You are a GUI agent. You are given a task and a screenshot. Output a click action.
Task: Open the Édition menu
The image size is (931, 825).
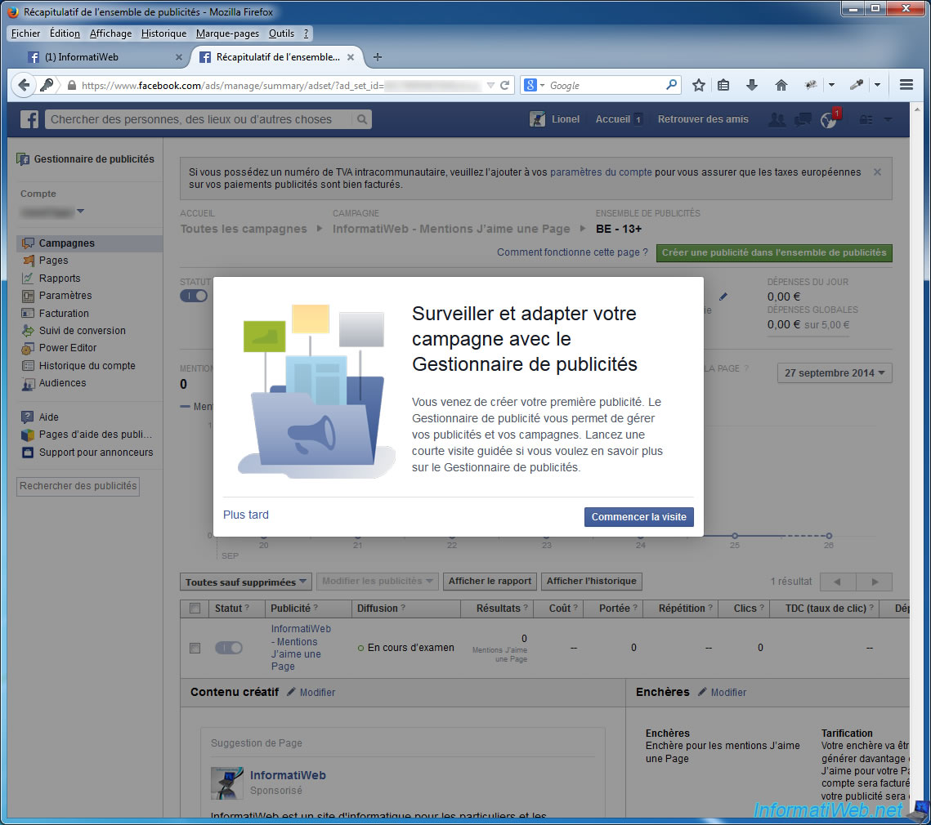65,33
